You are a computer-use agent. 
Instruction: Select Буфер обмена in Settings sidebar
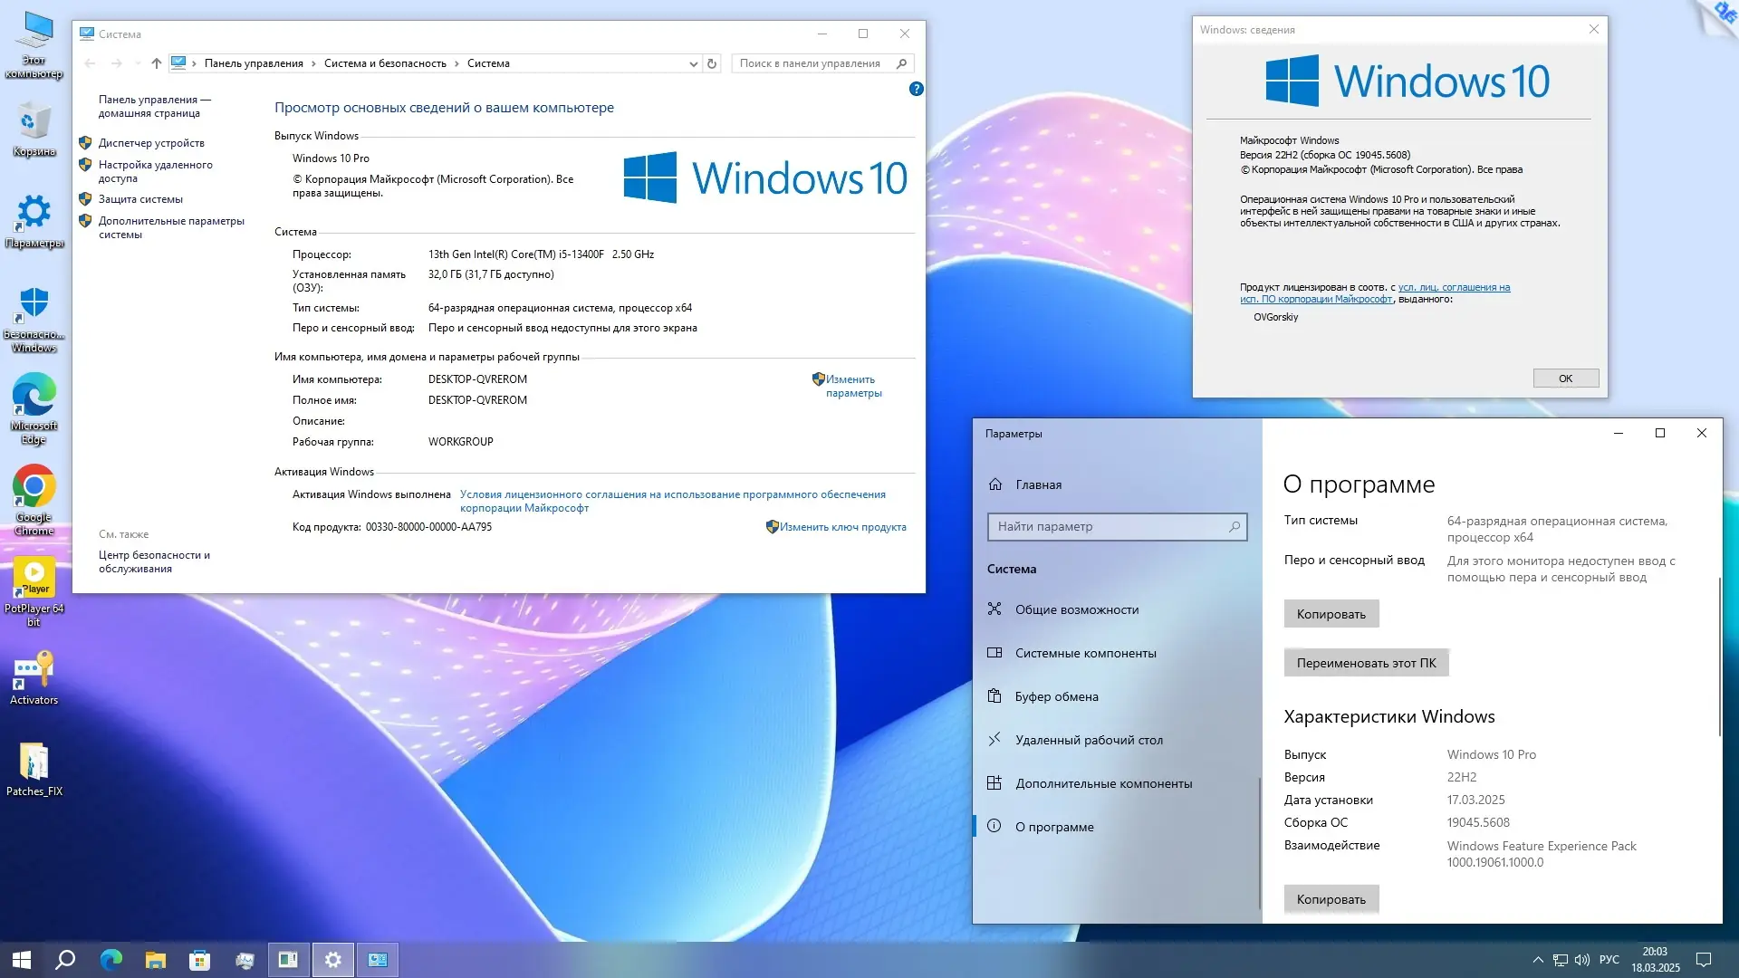pyautogui.click(x=1056, y=696)
